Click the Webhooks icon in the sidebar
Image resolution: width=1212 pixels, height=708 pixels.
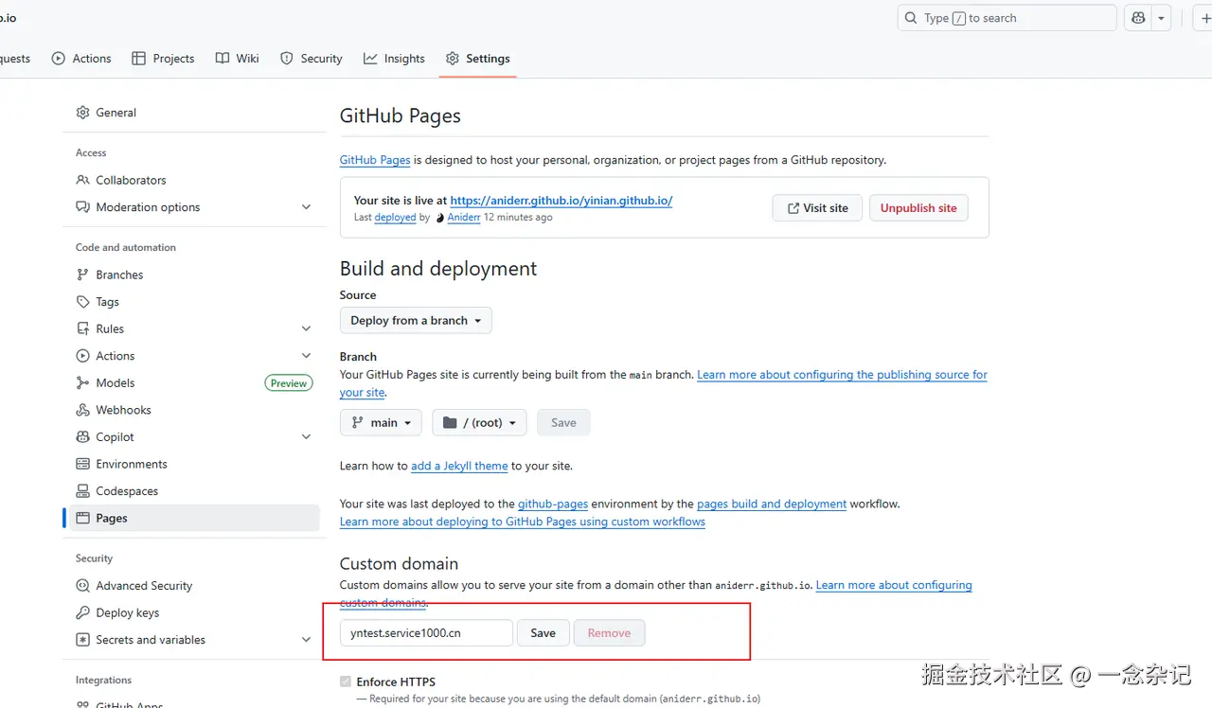click(x=82, y=410)
